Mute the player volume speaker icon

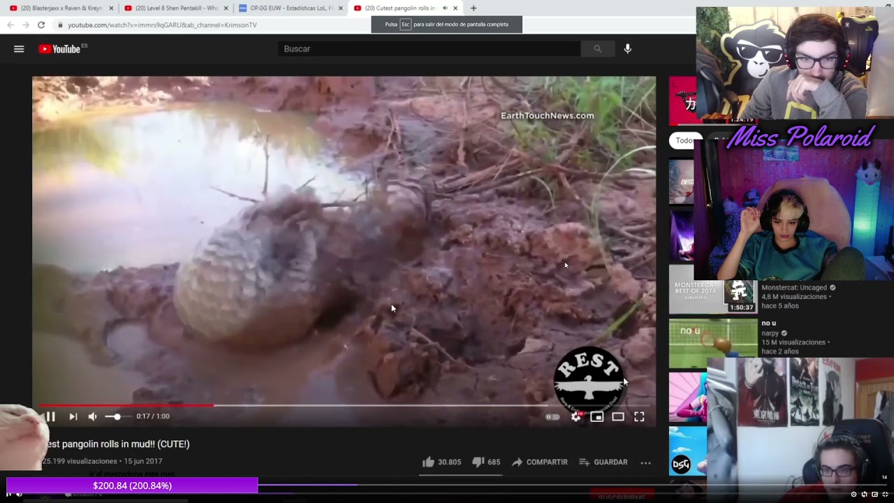(92, 416)
